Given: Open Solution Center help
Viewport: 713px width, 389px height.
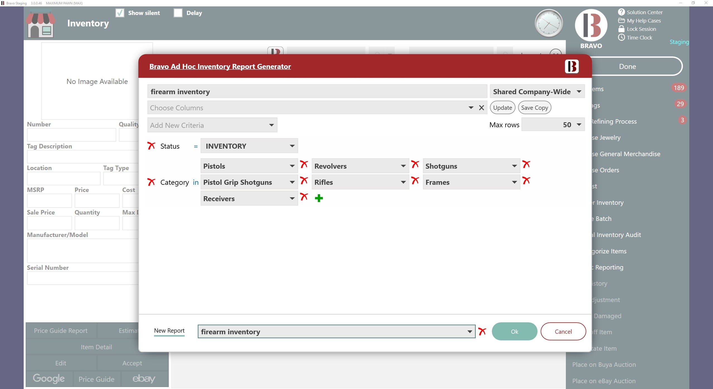Looking at the screenshot, I should (x=640, y=12).
